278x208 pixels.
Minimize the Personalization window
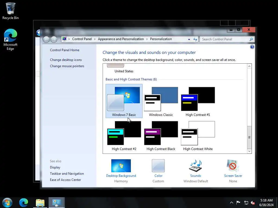(231, 30)
